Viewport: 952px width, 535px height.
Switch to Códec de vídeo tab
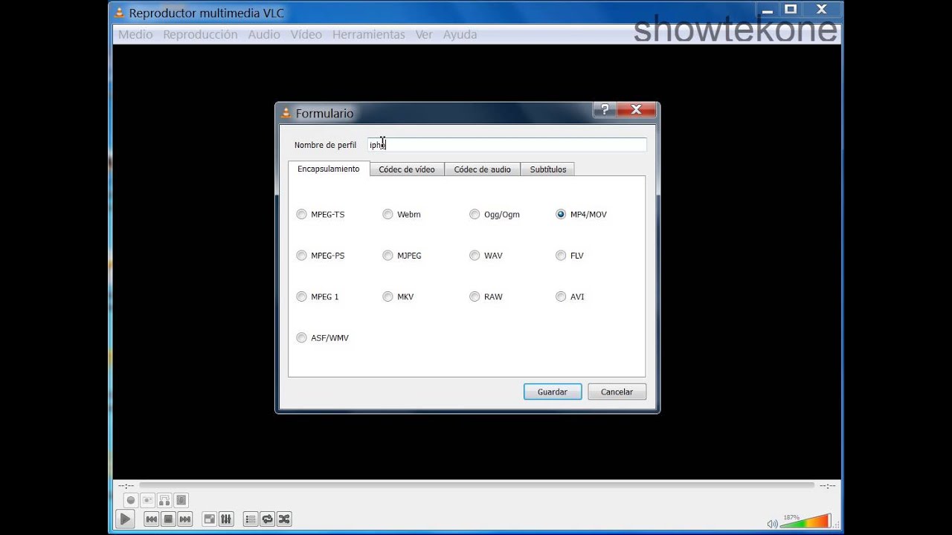pos(407,169)
